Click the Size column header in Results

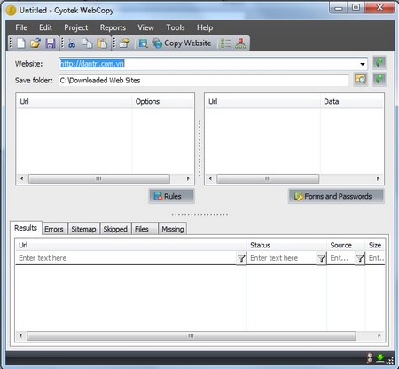coord(375,245)
